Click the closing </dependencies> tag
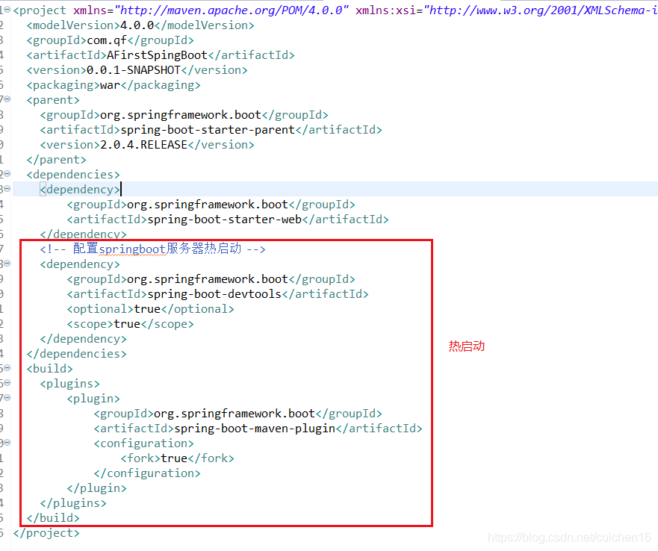The height and width of the screenshot is (551, 658). tap(76, 354)
